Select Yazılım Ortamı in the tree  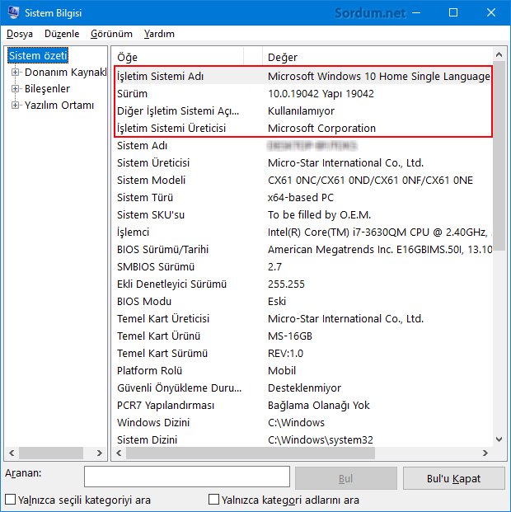(59, 106)
